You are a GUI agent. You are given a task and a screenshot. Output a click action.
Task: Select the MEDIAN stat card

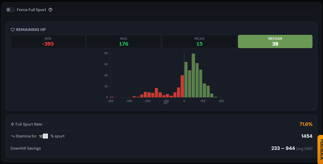[275, 41]
